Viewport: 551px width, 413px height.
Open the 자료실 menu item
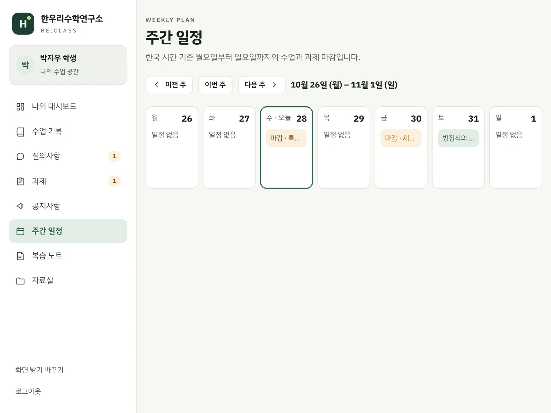tap(68, 280)
